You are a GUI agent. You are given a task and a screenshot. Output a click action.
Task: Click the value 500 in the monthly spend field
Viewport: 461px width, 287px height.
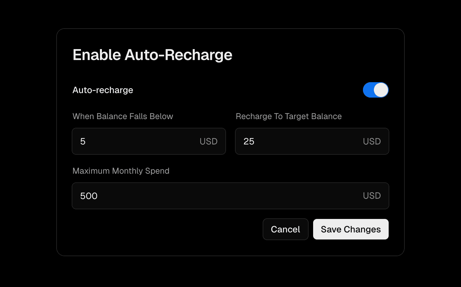(x=89, y=196)
